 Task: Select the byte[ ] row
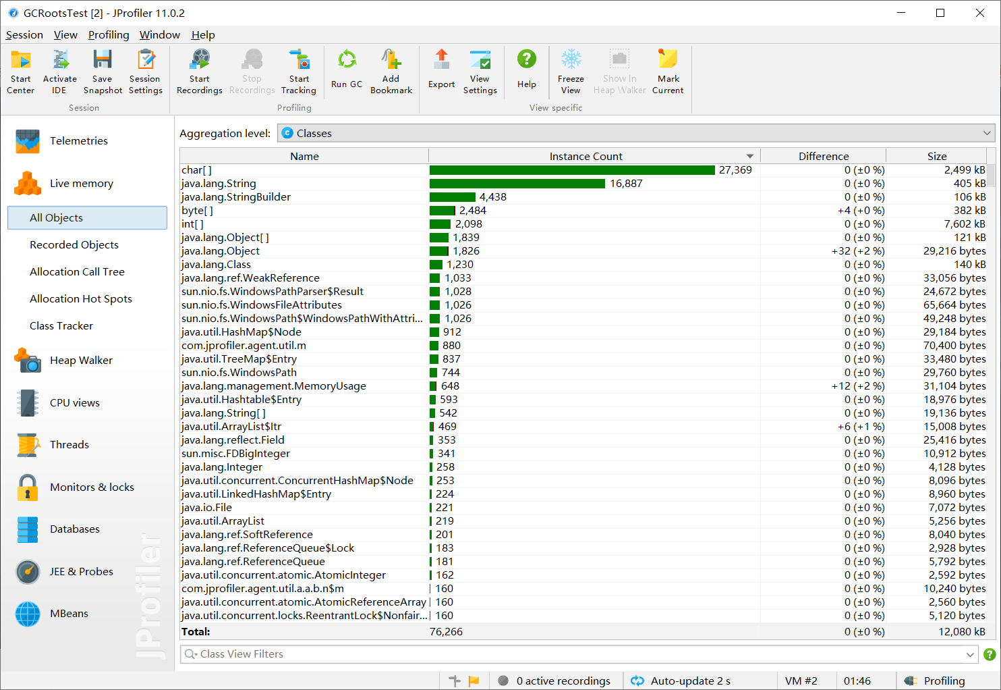[583, 211]
